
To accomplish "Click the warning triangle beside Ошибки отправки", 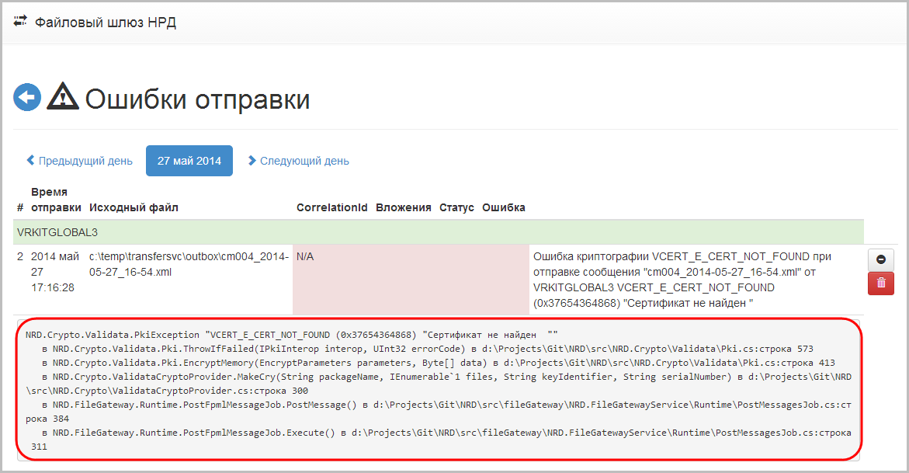I will [63, 96].
